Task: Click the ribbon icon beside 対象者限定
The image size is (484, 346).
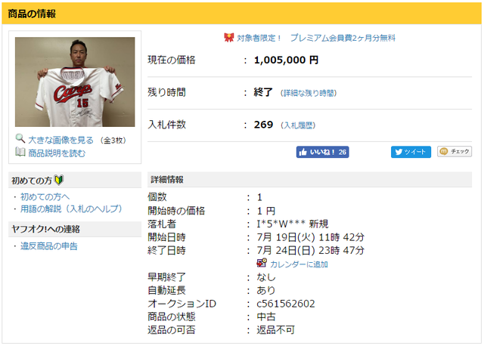Action: point(228,38)
